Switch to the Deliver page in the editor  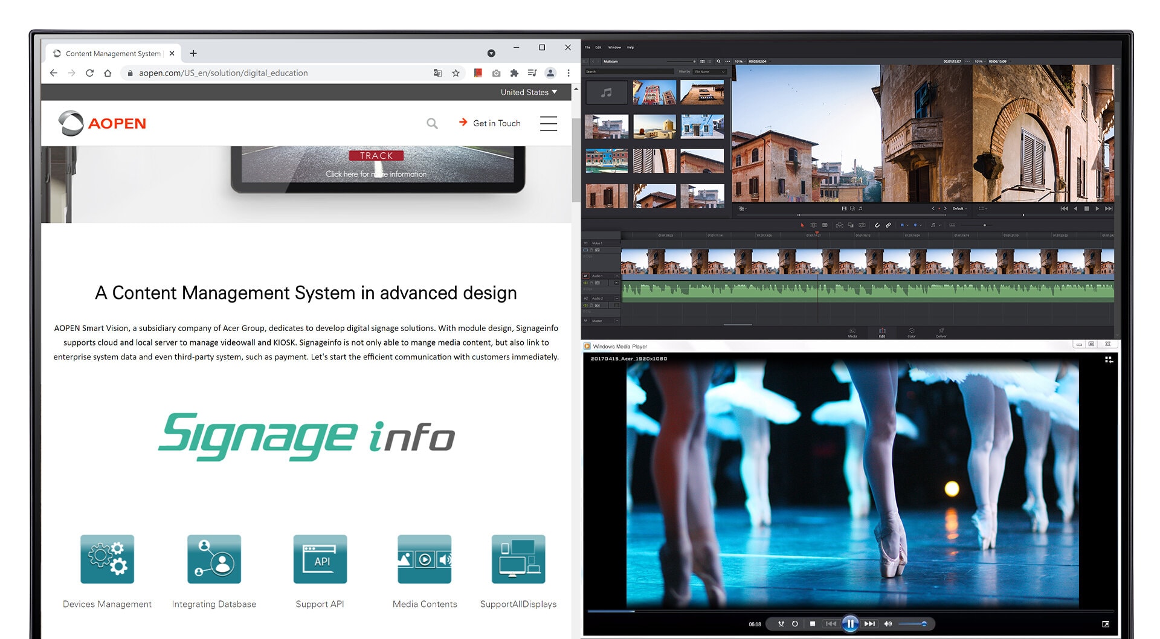click(x=941, y=332)
